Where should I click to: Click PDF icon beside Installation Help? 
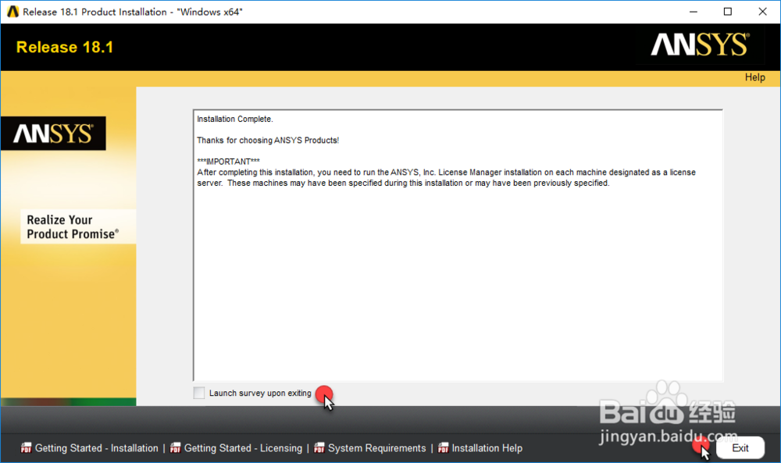tap(444, 448)
